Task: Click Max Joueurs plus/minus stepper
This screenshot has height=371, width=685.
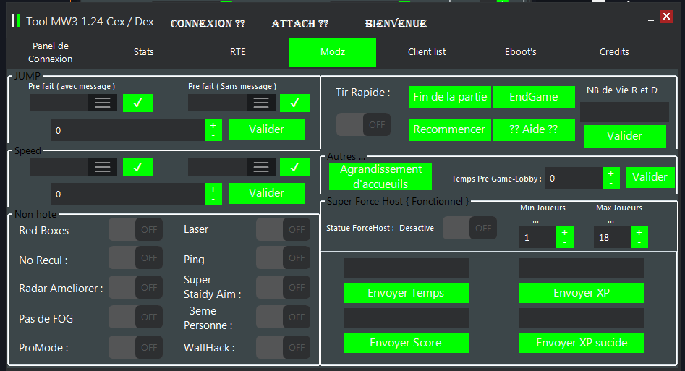Action: (x=639, y=237)
